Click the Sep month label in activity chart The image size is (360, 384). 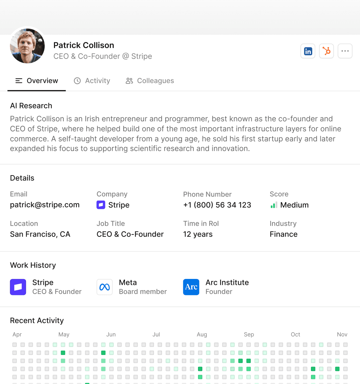[x=249, y=335]
